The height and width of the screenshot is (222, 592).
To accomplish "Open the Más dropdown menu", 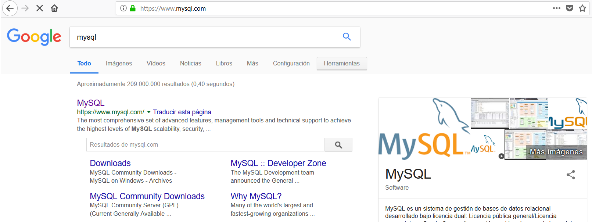I will tap(252, 63).
